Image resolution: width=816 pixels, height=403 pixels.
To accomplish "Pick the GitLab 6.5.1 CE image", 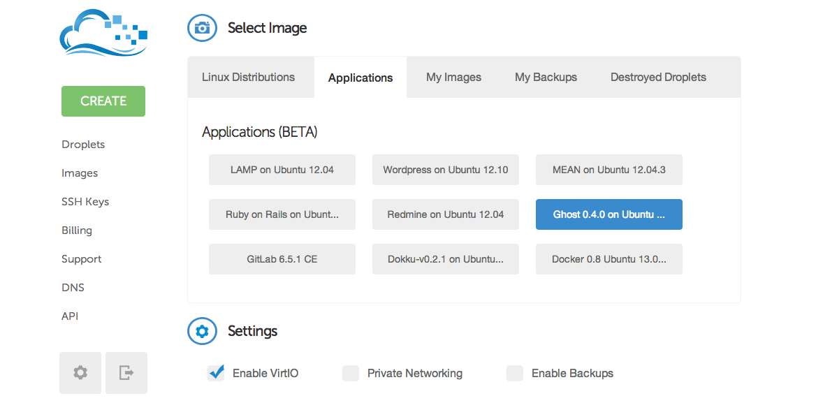I will [282, 259].
